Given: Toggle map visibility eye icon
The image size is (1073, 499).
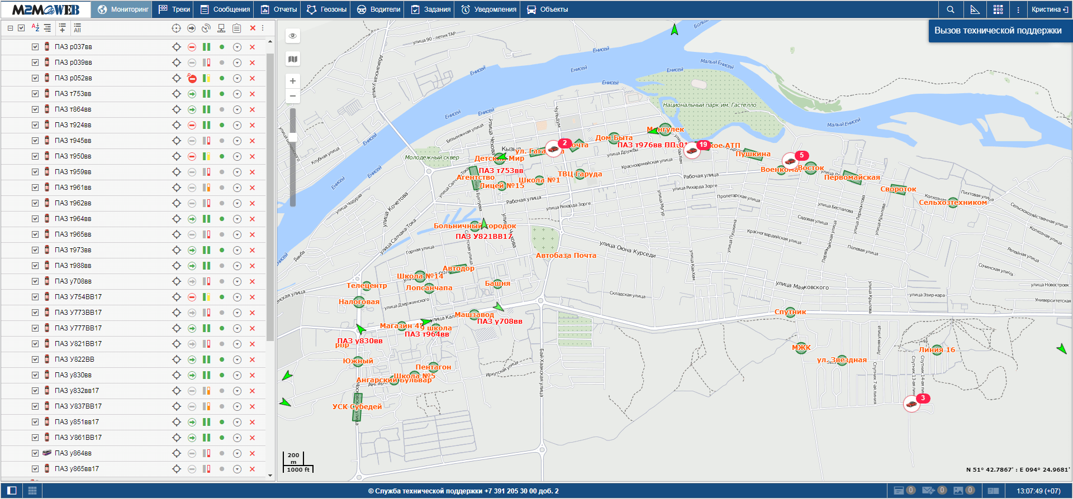Looking at the screenshot, I should click(x=292, y=36).
